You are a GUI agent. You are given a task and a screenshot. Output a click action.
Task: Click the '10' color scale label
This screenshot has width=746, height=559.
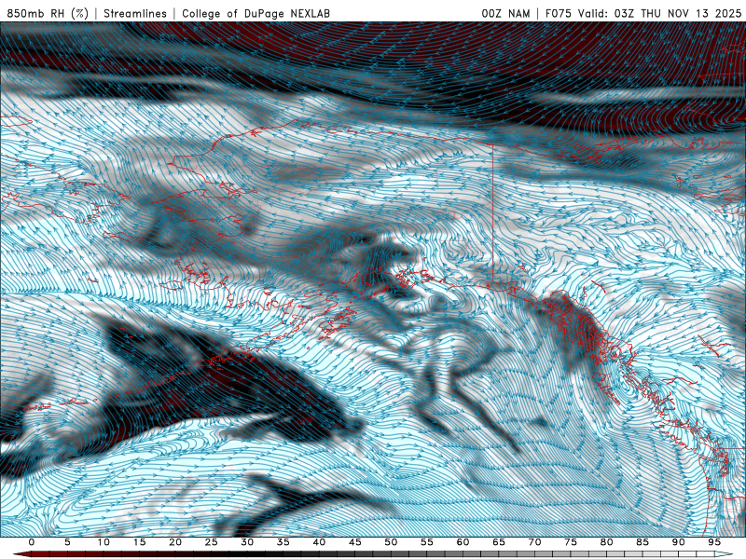[x=104, y=542]
